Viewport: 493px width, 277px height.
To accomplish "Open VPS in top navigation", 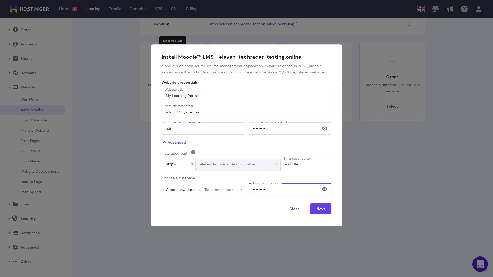I will click(x=159, y=9).
